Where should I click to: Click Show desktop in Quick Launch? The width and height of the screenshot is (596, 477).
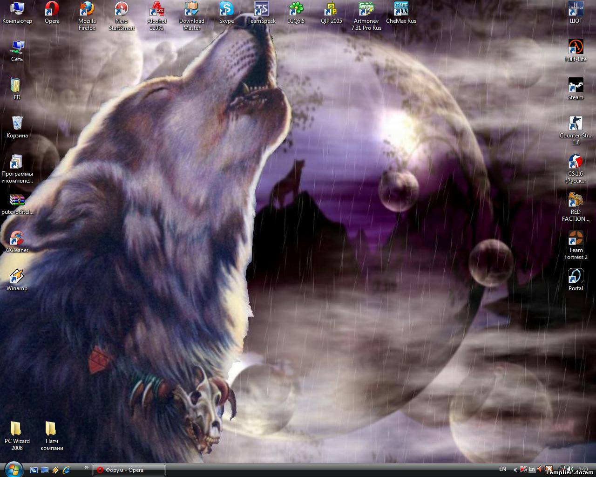click(45, 470)
